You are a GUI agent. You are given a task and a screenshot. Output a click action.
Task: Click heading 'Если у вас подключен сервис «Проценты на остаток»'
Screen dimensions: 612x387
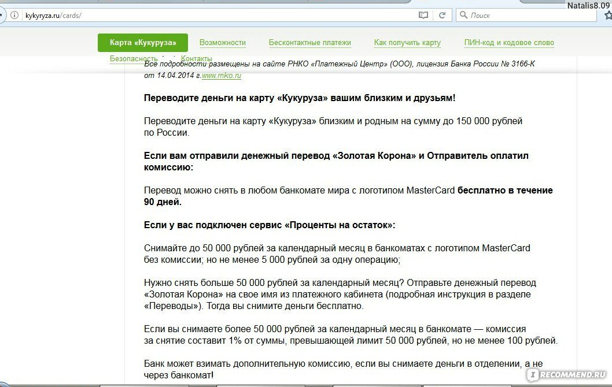[270, 225]
